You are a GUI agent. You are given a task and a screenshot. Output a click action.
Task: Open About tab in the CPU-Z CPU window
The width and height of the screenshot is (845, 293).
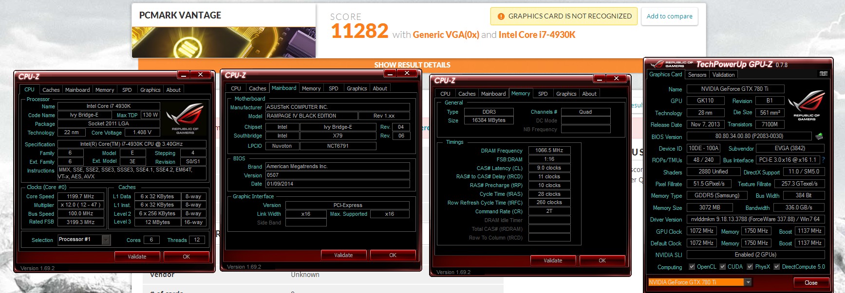[173, 90]
